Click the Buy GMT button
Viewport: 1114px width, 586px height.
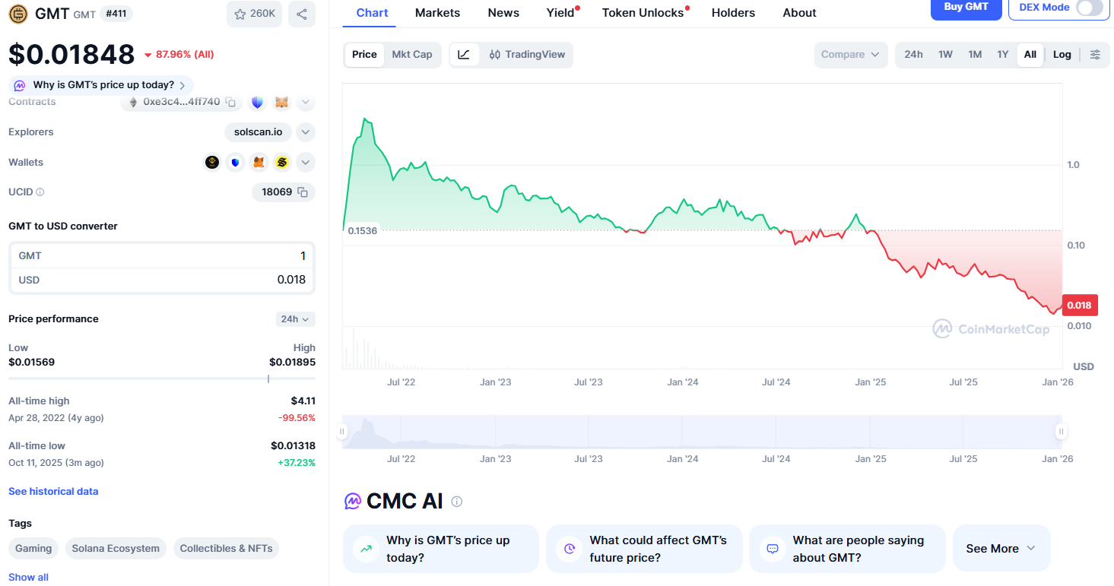(966, 8)
